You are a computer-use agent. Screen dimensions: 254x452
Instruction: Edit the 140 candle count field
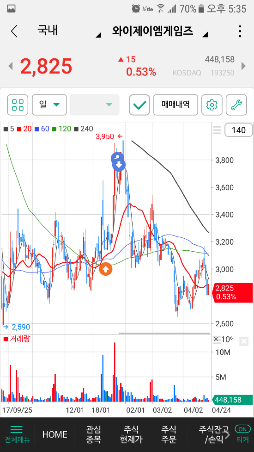tap(238, 130)
